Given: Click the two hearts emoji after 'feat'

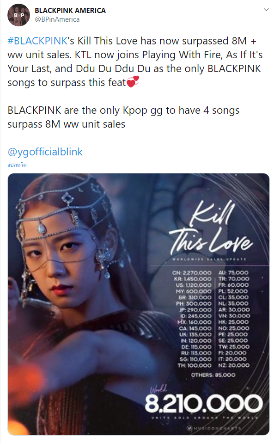Looking at the screenshot, I should point(133,82).
